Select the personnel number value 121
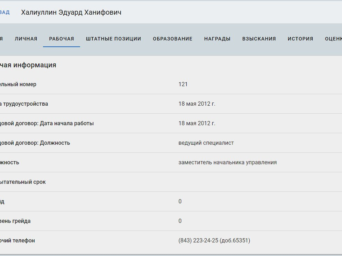Screen dimensions: 342x256 [183, 84]
